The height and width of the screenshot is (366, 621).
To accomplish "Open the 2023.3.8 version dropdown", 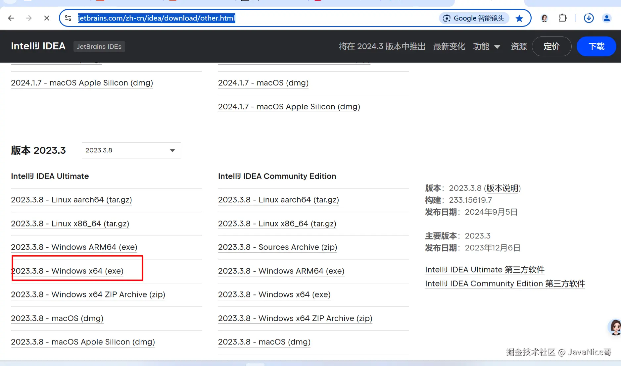I will (x=131, y=150).
